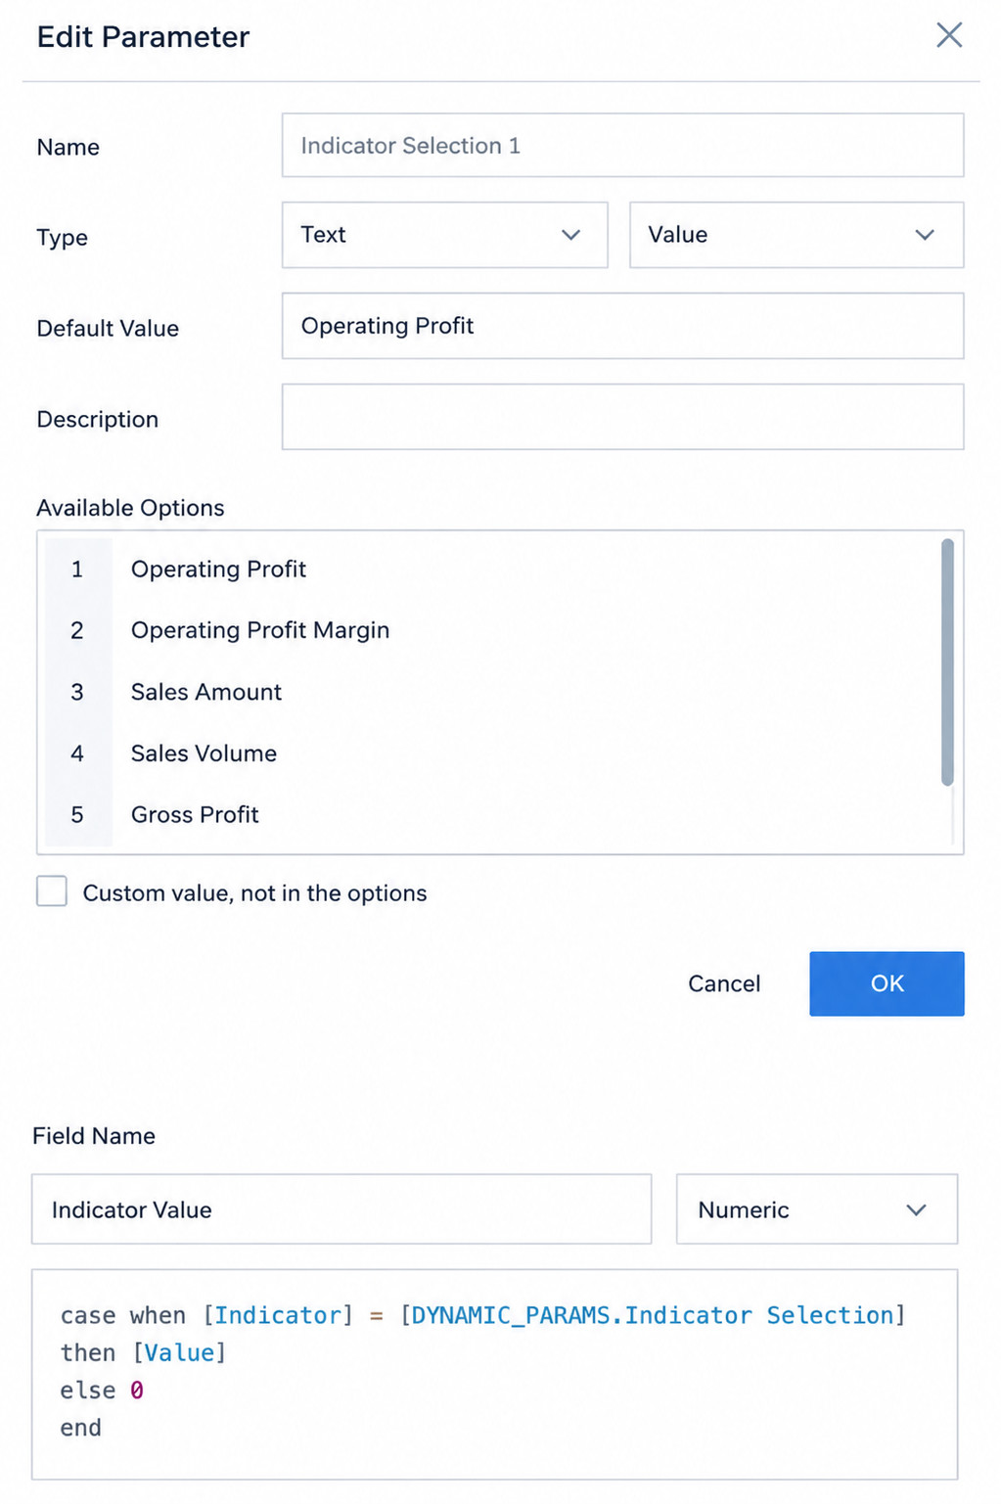This screenshot has width=1001, height=1504.
Task: Click the Name input field
Action: point(622,146)
